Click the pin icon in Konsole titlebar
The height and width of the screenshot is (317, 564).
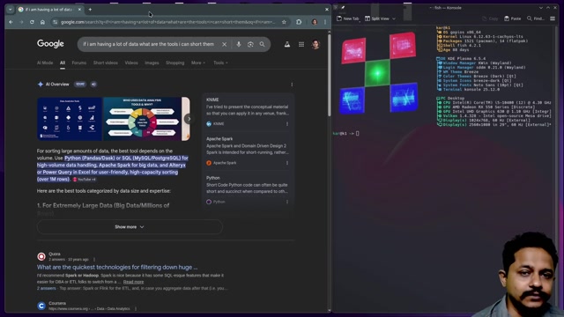point(343,8)
